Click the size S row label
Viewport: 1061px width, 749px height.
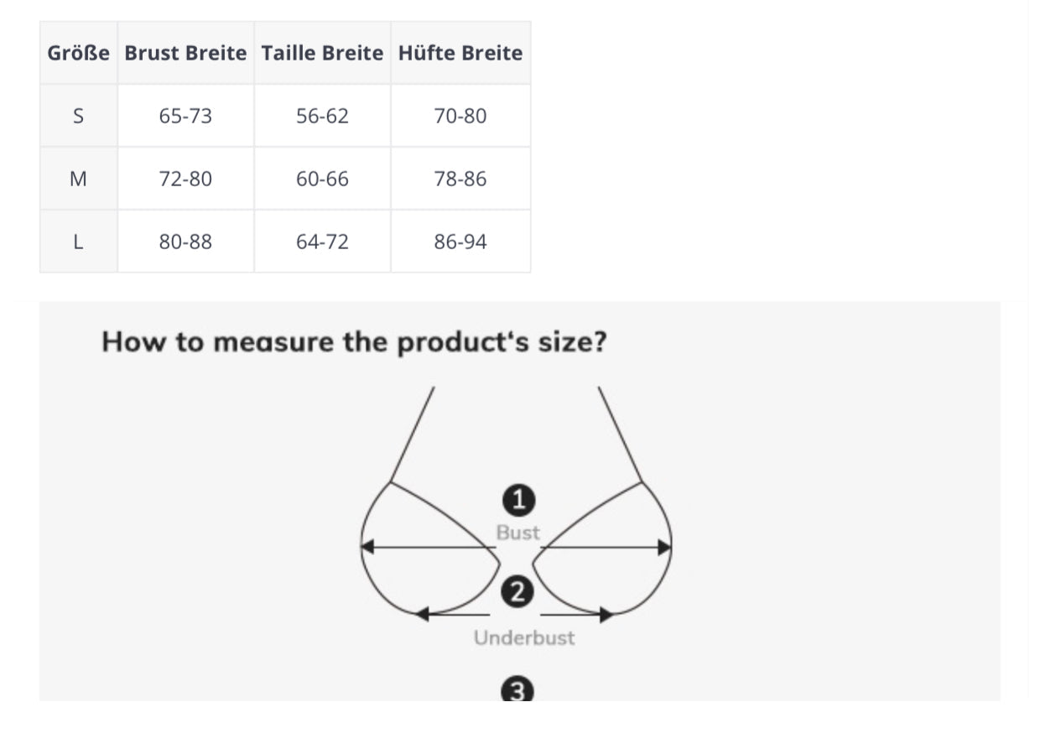pos(78,116)
